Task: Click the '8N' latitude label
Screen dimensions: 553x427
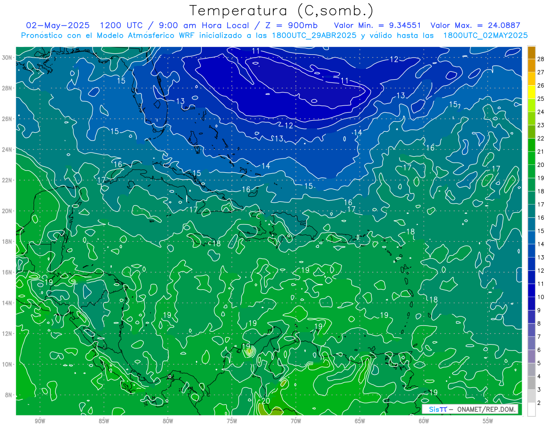Action: point(9,395)
